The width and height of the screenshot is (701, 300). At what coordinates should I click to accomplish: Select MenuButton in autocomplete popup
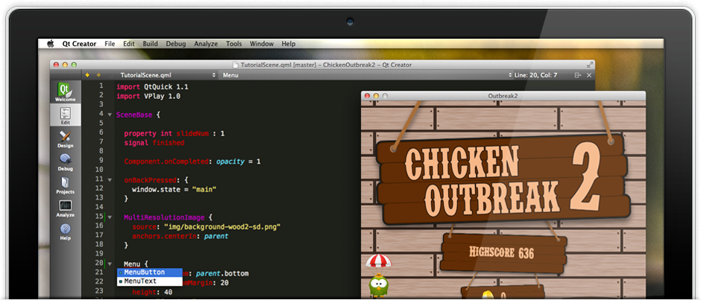click(x=150, y=272)
